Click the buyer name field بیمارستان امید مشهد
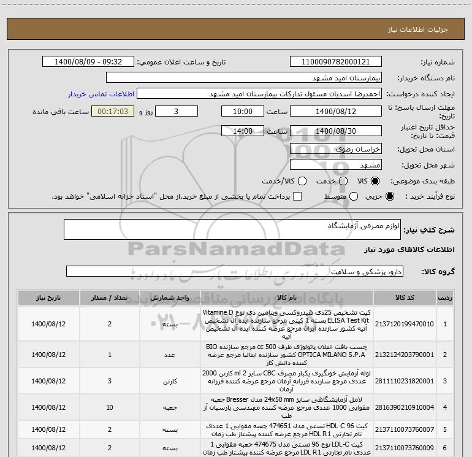Viewport: 472px width, 457px height. click(x=244, y=78)
